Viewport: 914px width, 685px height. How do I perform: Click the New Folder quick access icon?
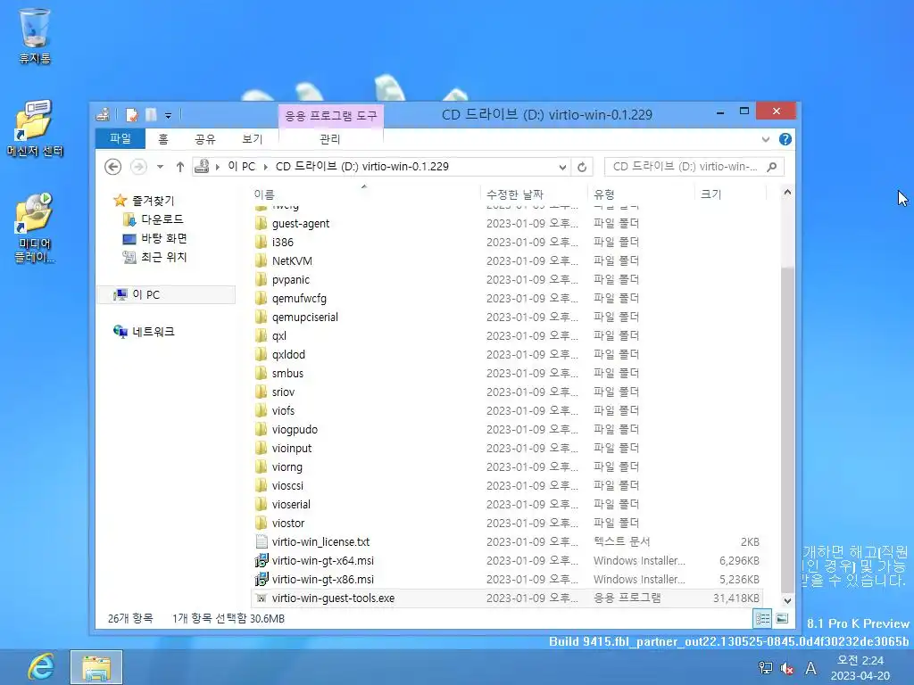pos(151,115)
